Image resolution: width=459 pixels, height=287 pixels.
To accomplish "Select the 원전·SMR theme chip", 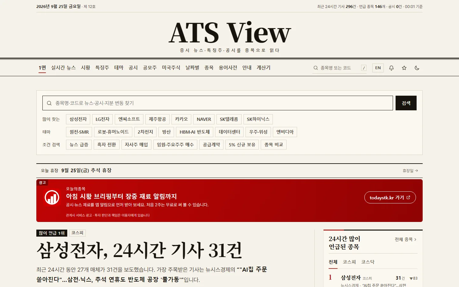I will click(79, 132).
